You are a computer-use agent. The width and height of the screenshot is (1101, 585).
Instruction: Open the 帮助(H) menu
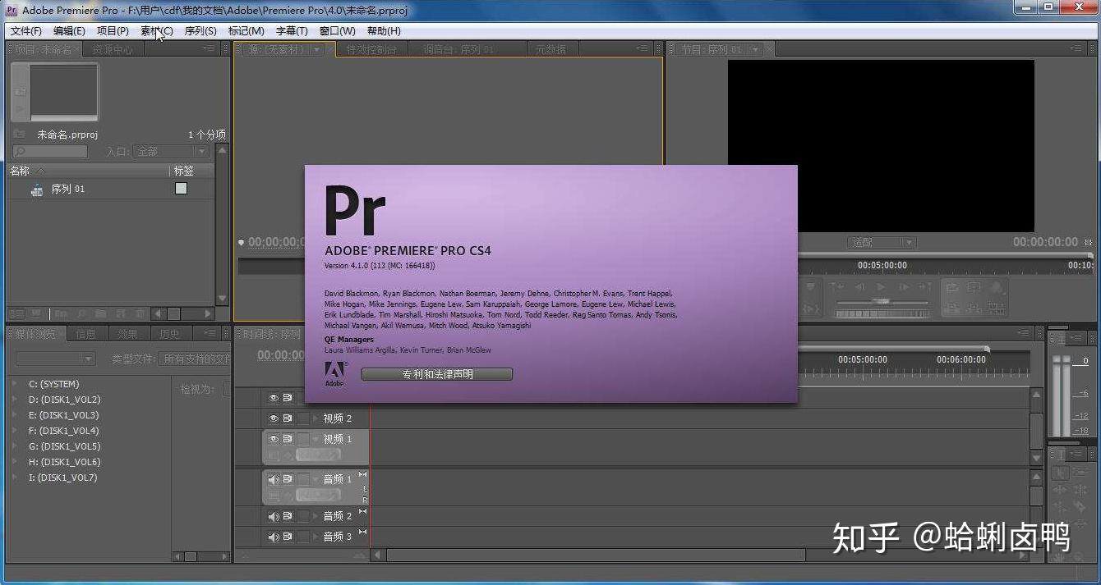384,31
